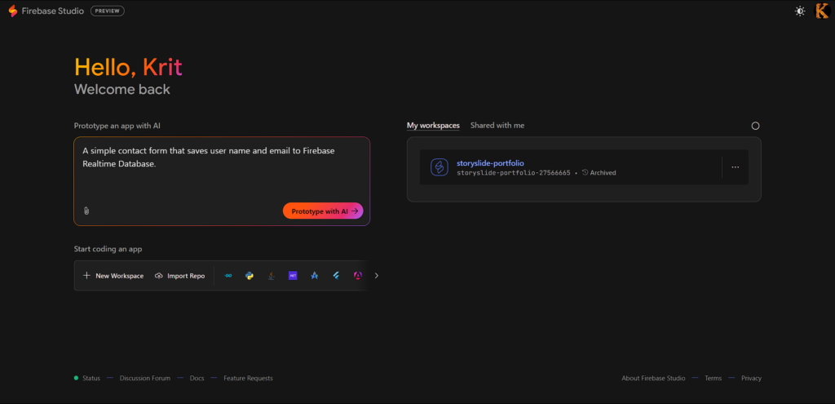This screenshot has height=404, width=835.
Task: Open the Discussion Forum link
Action: 145,378
